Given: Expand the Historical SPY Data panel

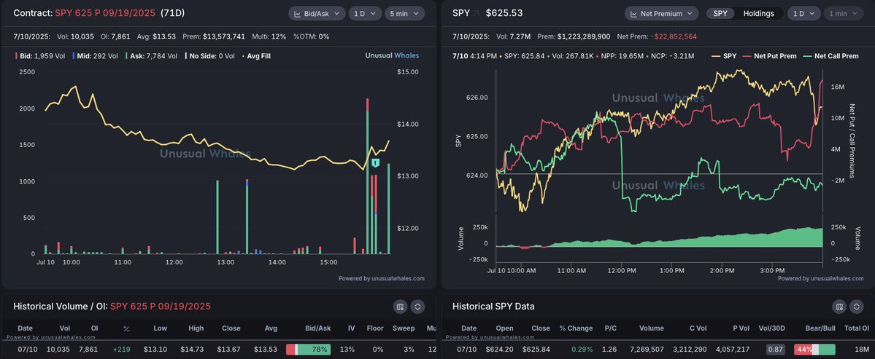Looking at the screenshot, I should tap(857, 307).
